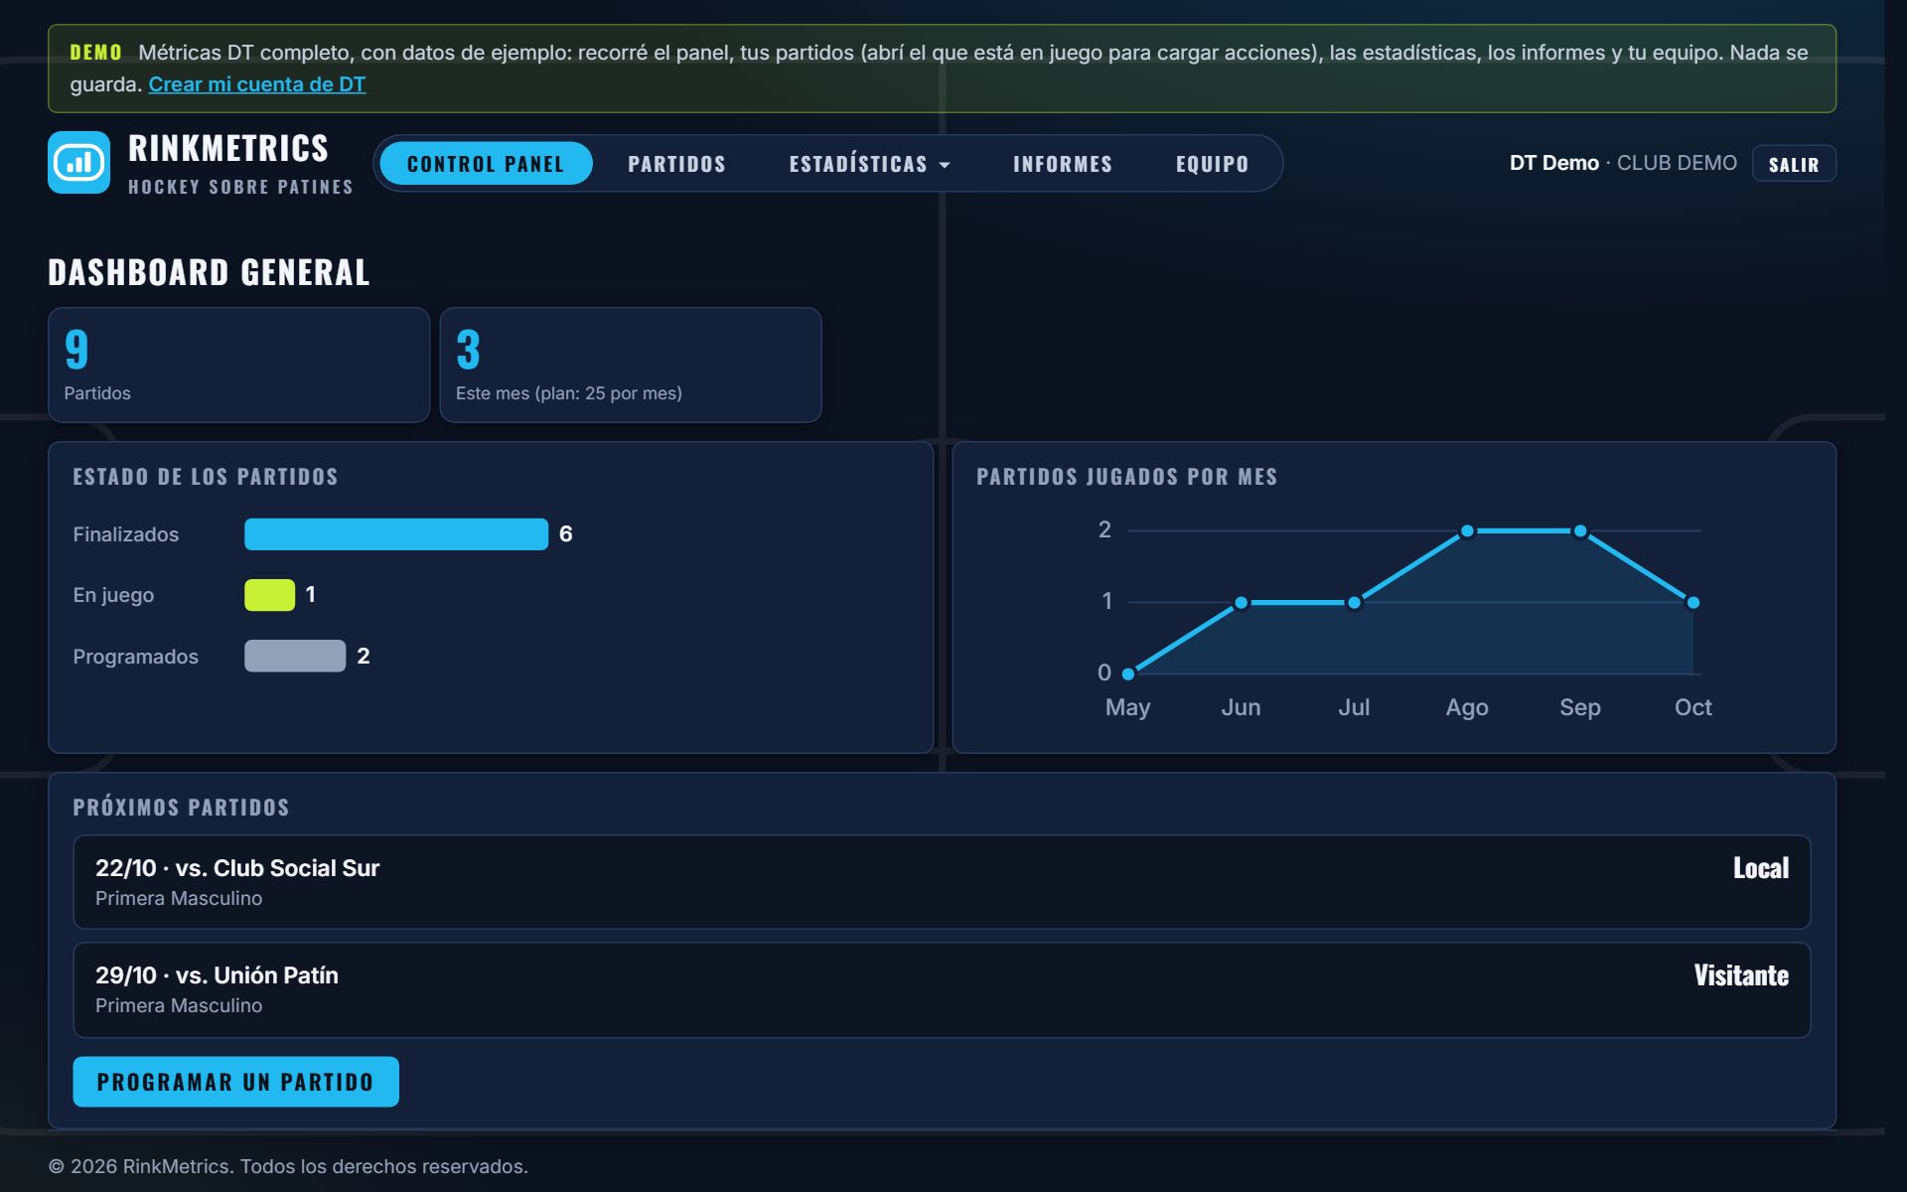Click the Jun data point on chart
The width and height of the screenshot is (1907, 1192).
(1242, 603)
